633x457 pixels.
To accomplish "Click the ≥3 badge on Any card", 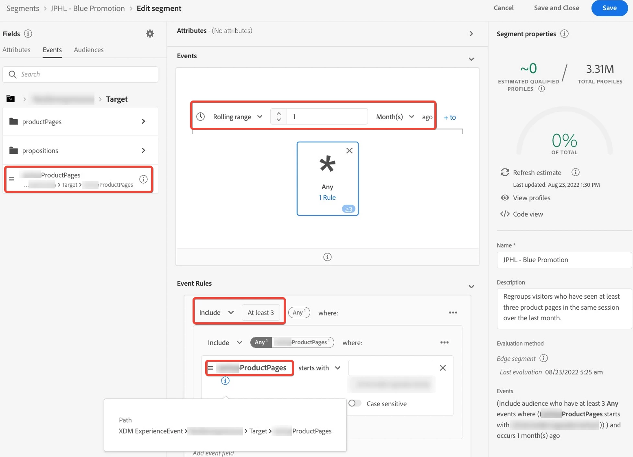I will click(x=348, y=209).
